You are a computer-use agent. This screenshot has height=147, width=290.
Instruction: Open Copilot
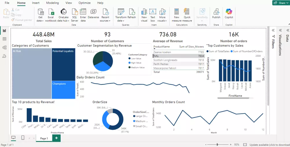[229, 14]
